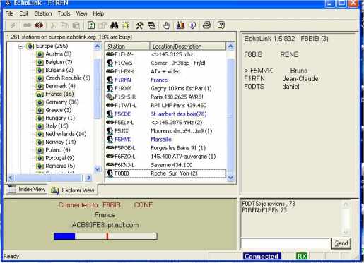Screen dimensions: 364x263
Task: Collapse the Europe (255) tree node
Action: 20,46
